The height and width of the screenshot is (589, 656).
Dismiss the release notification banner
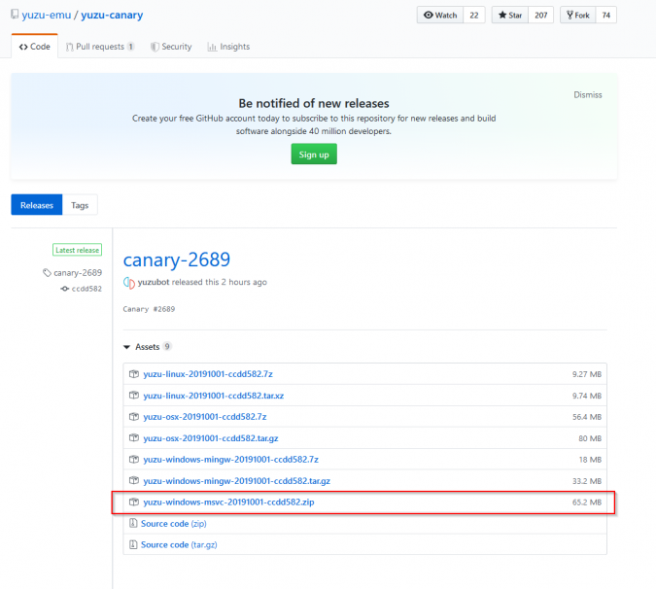coord(588,95)
